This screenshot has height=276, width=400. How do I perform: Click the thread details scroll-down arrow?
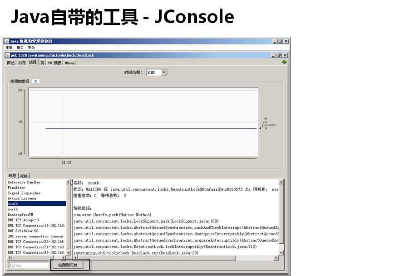(x=281, y=252)
